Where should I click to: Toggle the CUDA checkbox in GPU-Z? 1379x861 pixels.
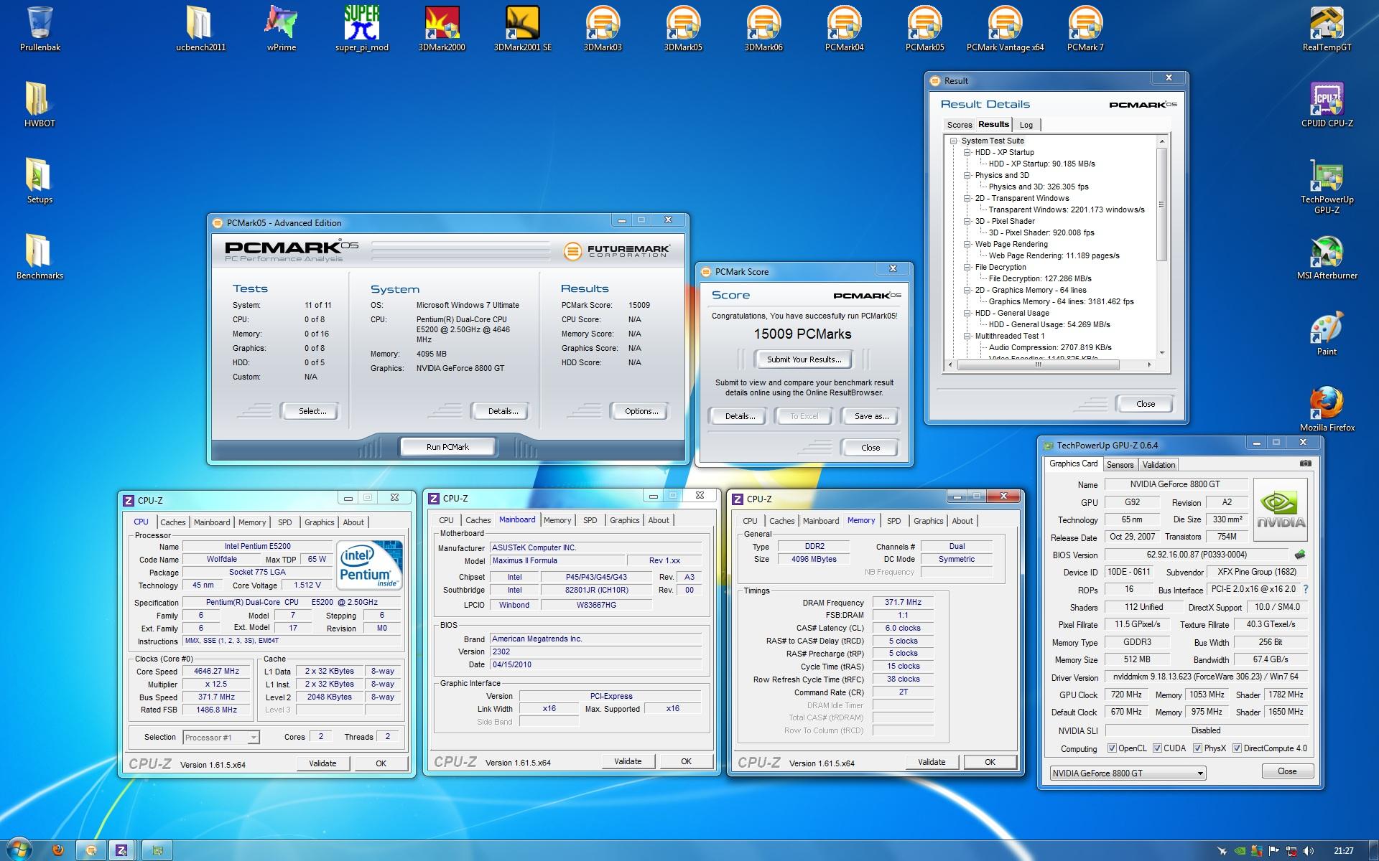tap(1157, 748)
